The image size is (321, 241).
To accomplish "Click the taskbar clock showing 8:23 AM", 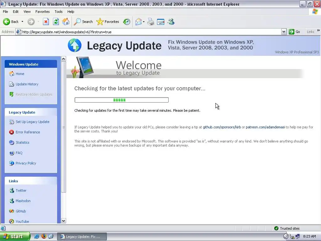I will click(309, 236).
